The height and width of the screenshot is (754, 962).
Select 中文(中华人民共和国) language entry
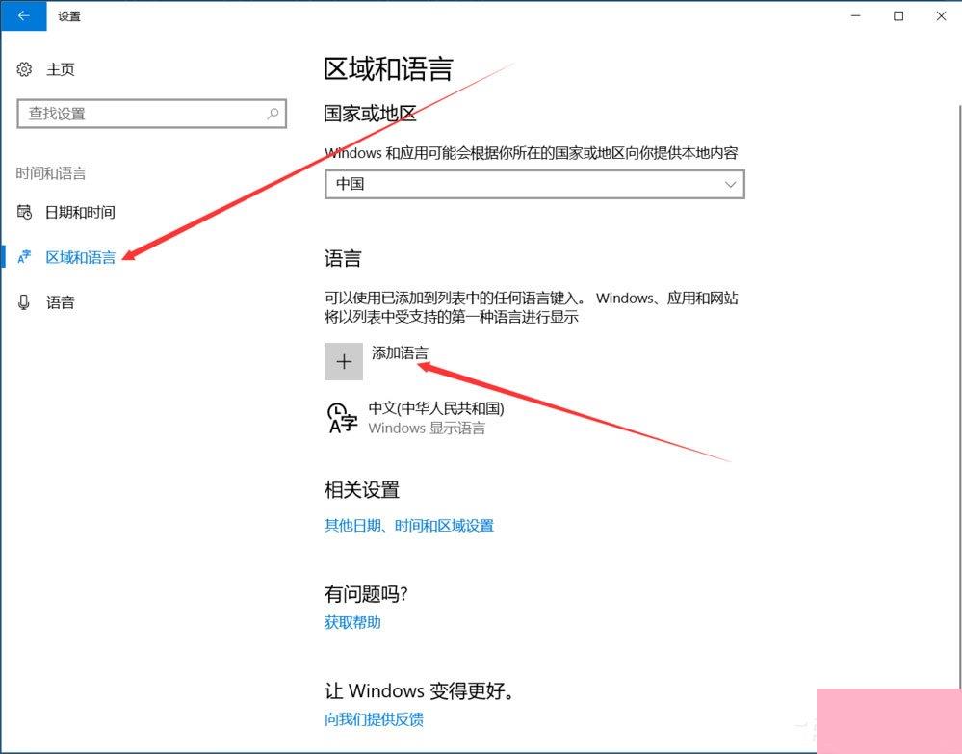(436, 408)
